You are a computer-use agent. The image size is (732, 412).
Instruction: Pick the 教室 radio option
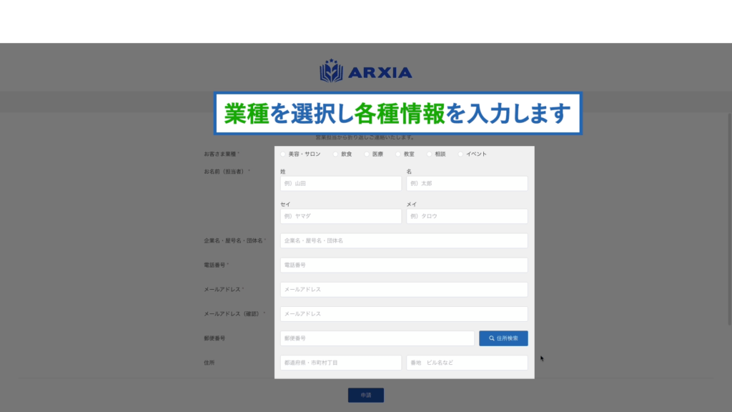point(398,154)
